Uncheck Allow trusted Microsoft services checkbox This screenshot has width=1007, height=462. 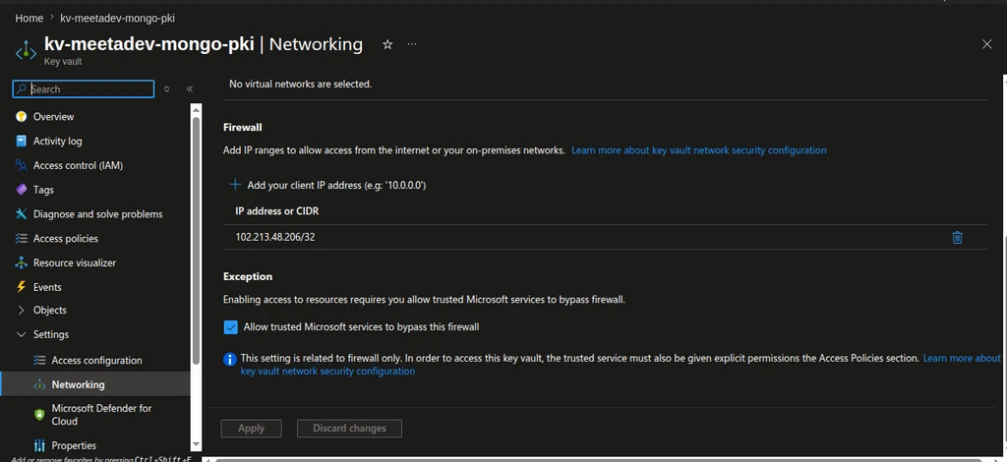[230, 327]
